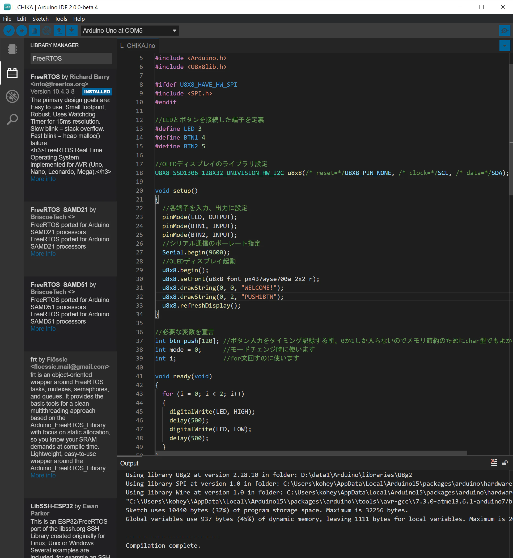
Task: Open the Sketch menu
Action: click(40, 19)
